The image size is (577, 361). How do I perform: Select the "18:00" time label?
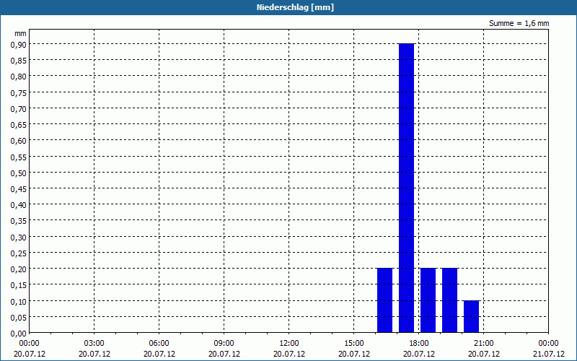[x=419, y=344]
